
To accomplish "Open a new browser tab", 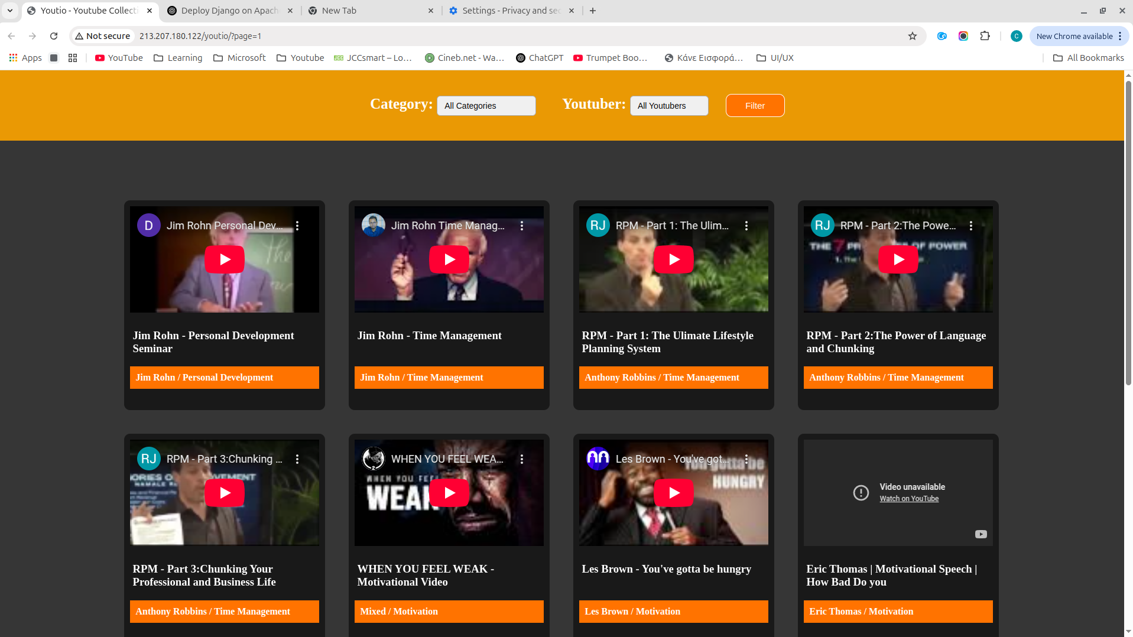I will pyautogui.click(x=593, y=11).
